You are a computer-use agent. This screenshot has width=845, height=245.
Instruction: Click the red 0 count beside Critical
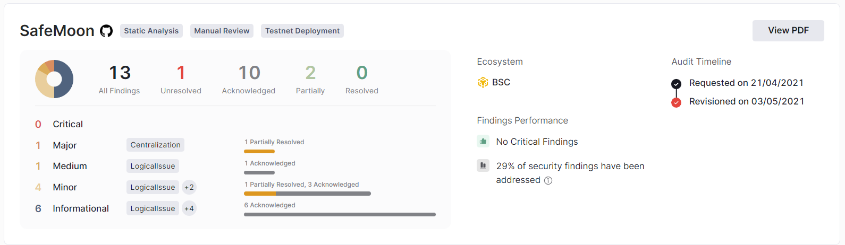(38, 124)
